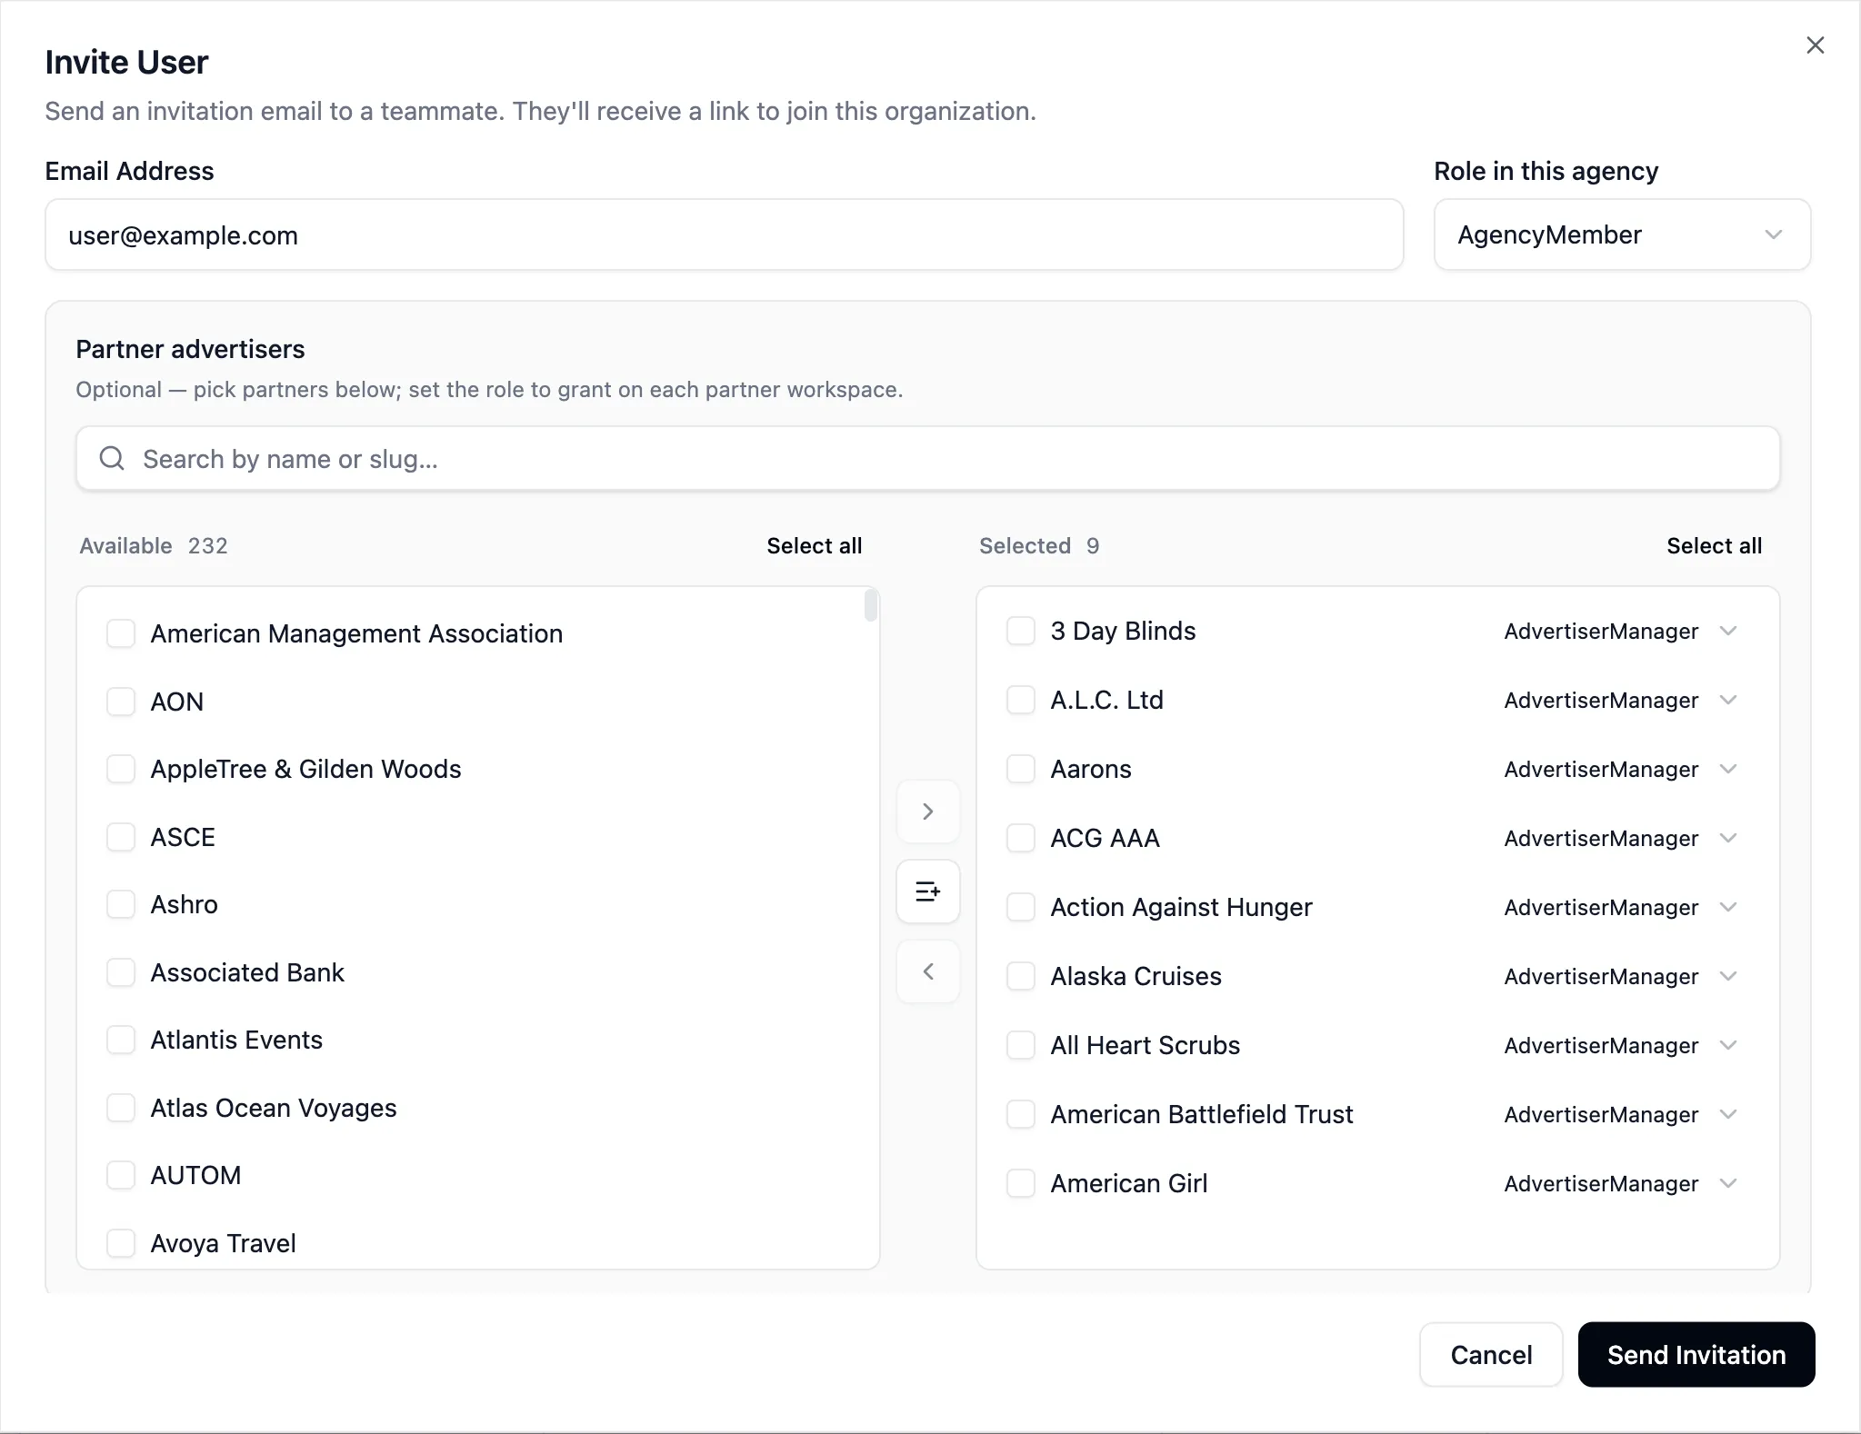Open role dropdown for 3 Day Blinds
This screenshot has height=1434, width=1861.
(1621, 631)
